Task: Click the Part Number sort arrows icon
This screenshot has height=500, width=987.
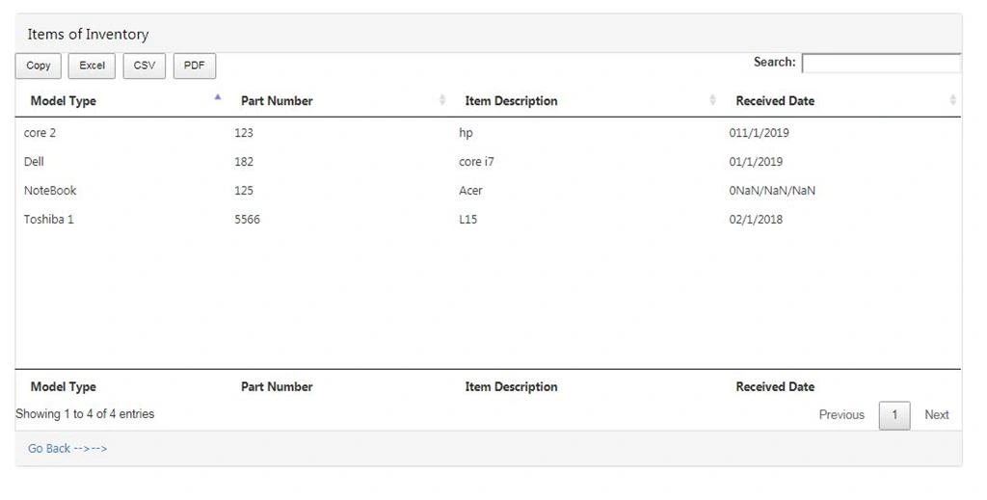Action: click(442, 99)
